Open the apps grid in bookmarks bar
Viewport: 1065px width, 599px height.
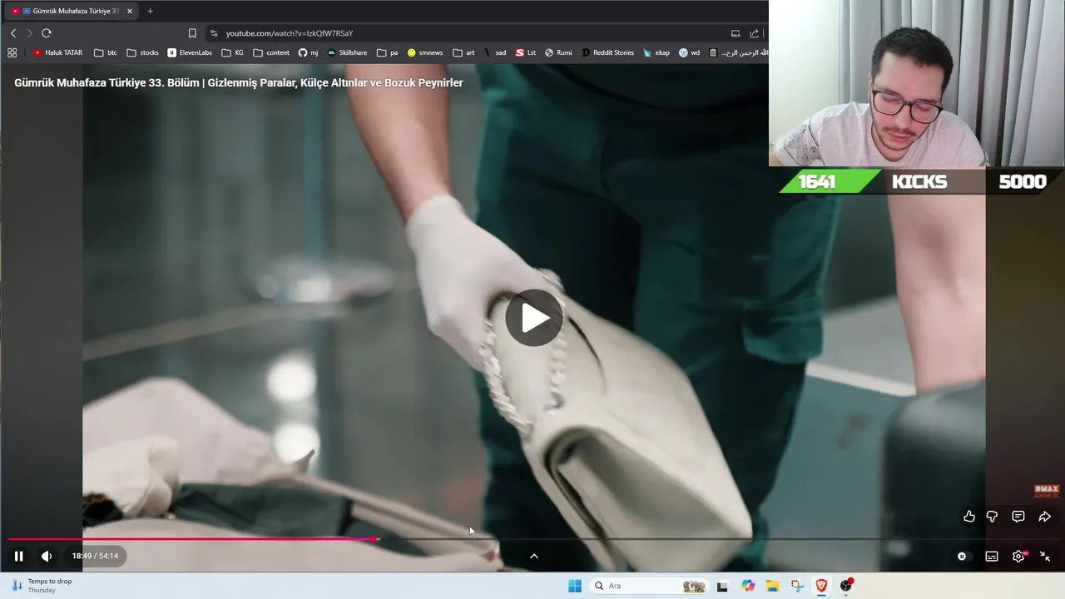point(12,52)
